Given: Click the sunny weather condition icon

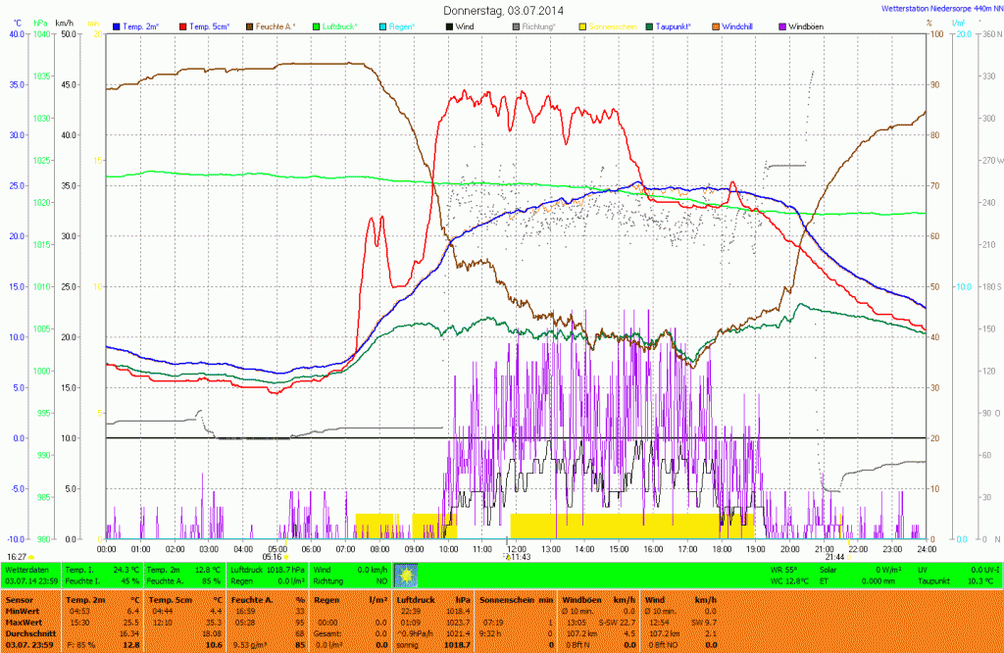Looking at the screenshot, I should (x=405, y=575).
